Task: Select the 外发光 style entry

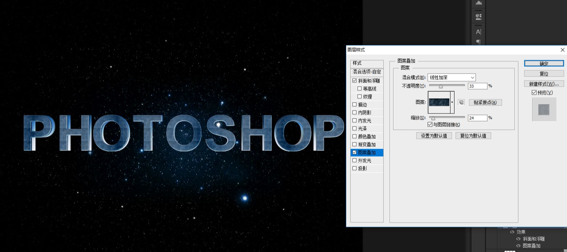Action: (365, 161)
